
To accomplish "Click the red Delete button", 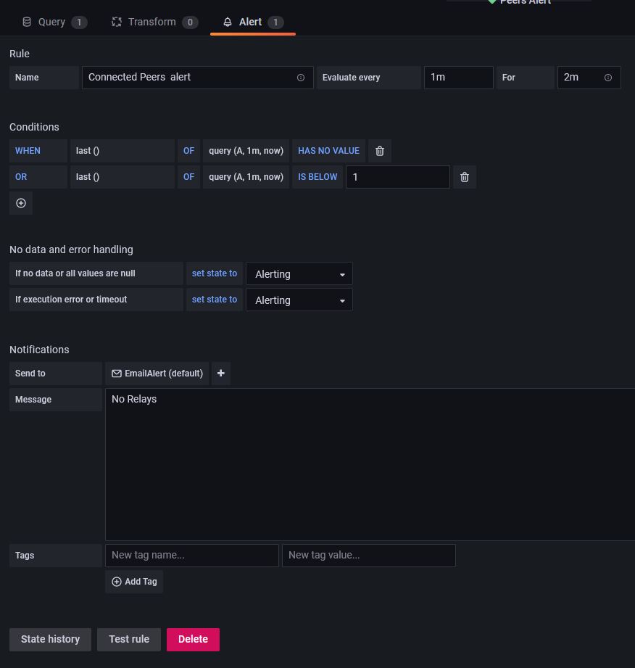I will (x=193, y=639).
